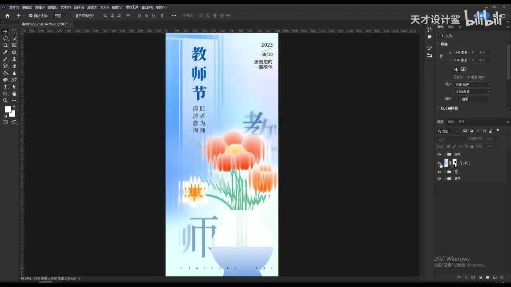
Task: Open the 图像(I) menu
Action: tap(40, 7)
